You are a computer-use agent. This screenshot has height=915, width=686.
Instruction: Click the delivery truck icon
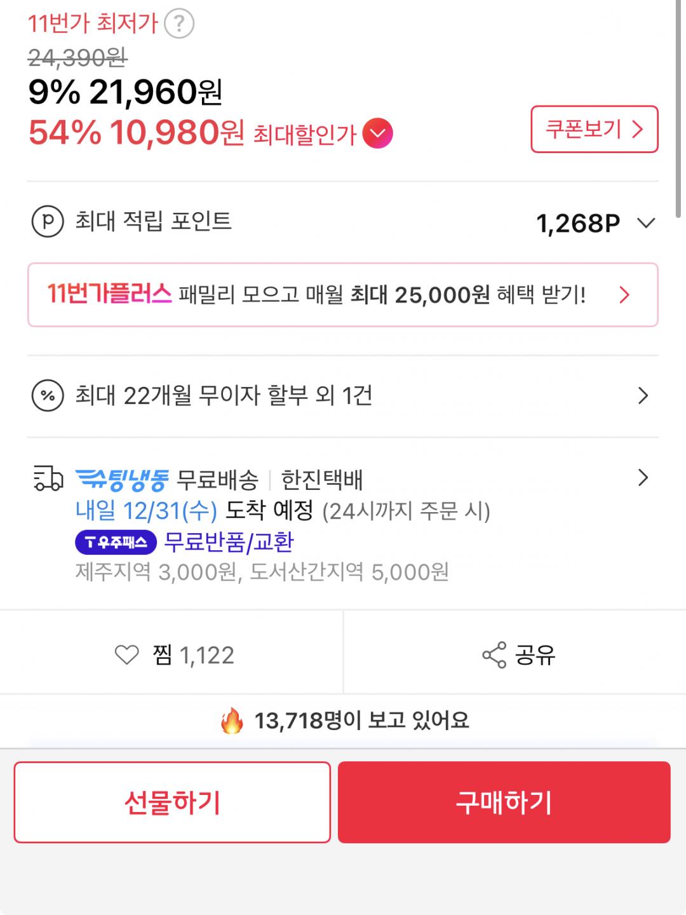click(48, 478)
